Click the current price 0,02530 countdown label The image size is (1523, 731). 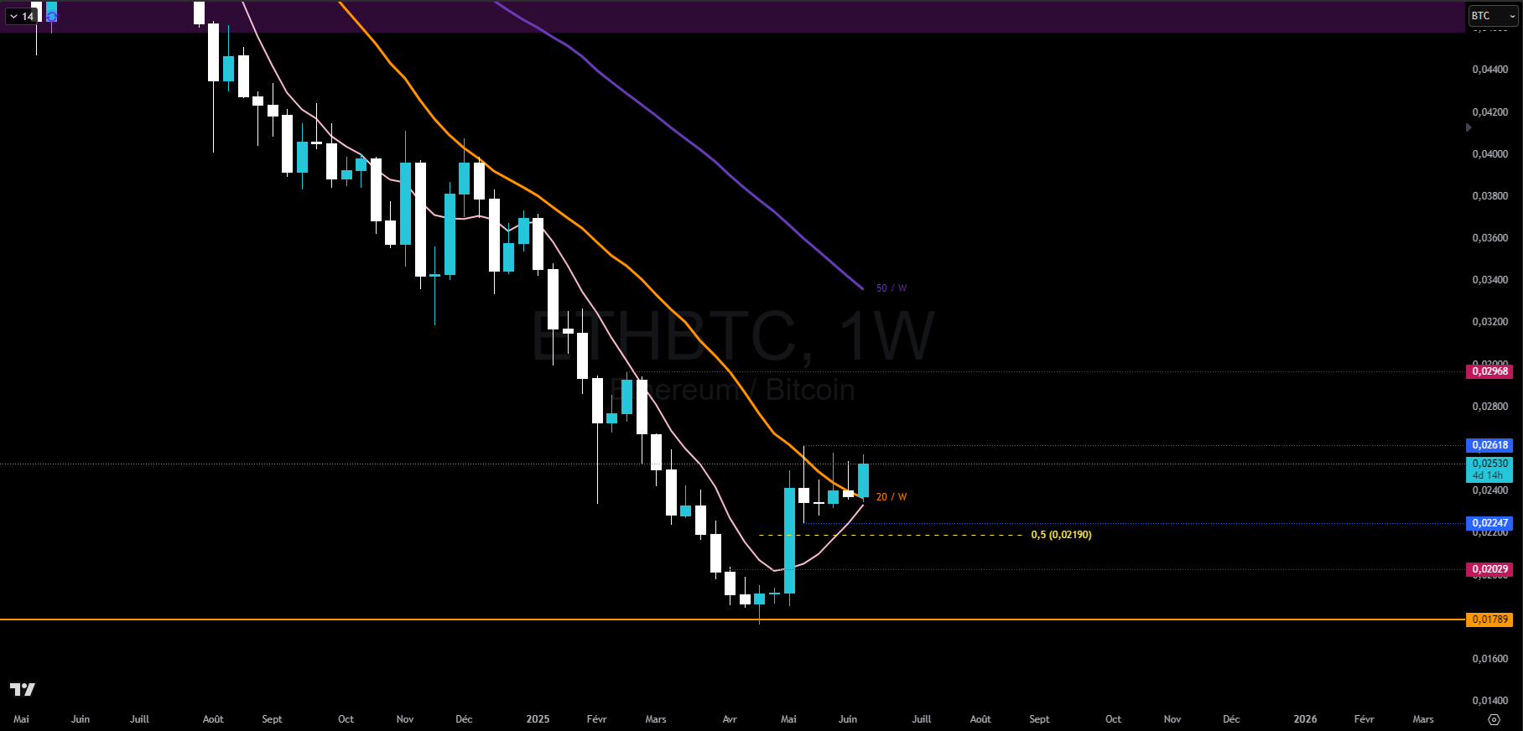(1489, 469)
